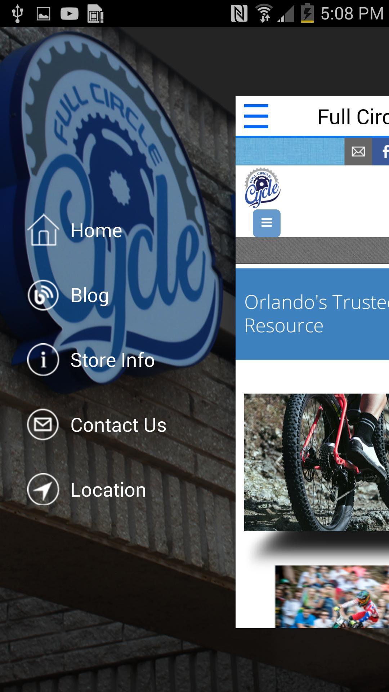Open Store Info menu entry
The height and width of the screenshot is (692, 389).
click(x=112, y=360)
